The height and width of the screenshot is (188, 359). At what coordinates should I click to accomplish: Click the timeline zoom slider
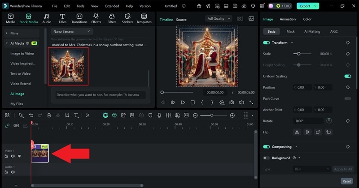(x=214, y=115)
